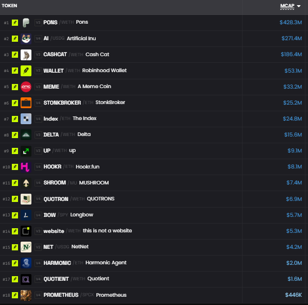Click the NetNet N logo
Viewport: 308px width, 305px height.
point(26,247)
